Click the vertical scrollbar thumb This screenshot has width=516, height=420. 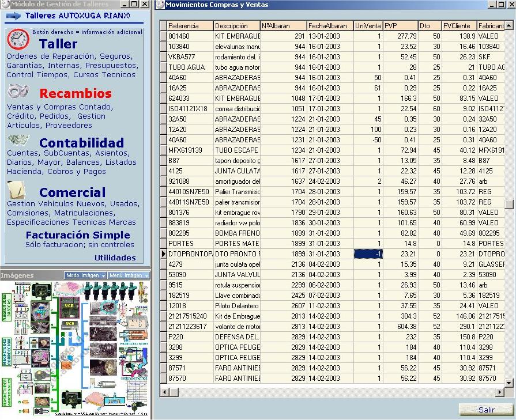pyautogui.click(x=509, y=205)
